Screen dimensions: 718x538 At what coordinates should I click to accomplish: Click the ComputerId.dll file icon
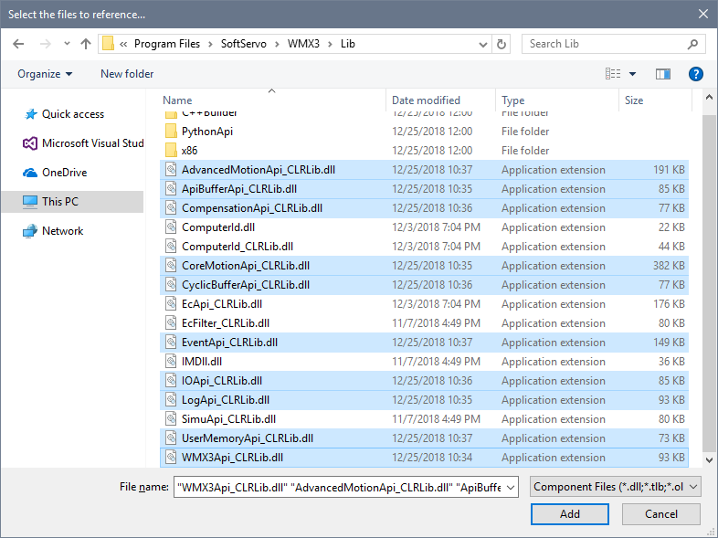point(171,227)
